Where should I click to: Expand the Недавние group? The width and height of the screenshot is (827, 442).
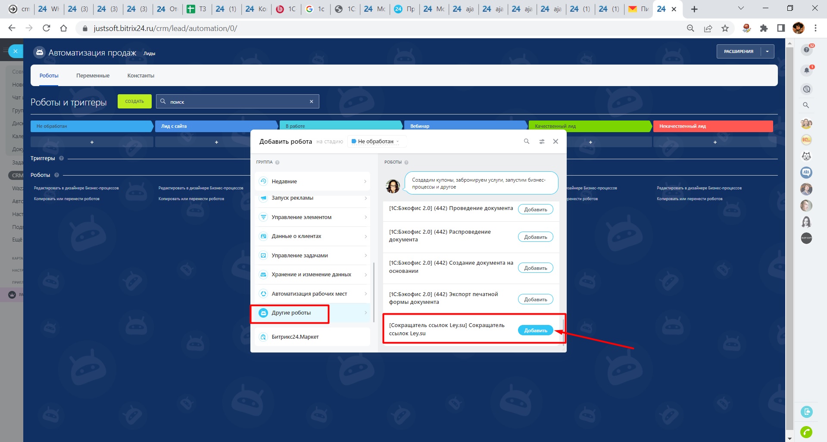click(312, 181)
